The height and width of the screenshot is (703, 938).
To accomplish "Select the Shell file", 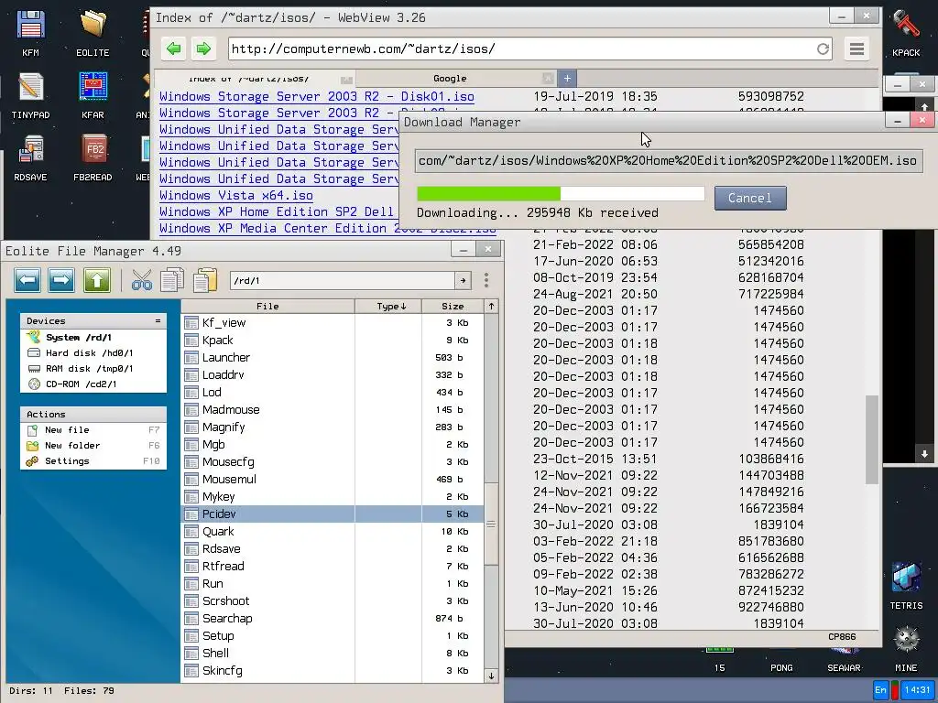I will pos(332,653).
